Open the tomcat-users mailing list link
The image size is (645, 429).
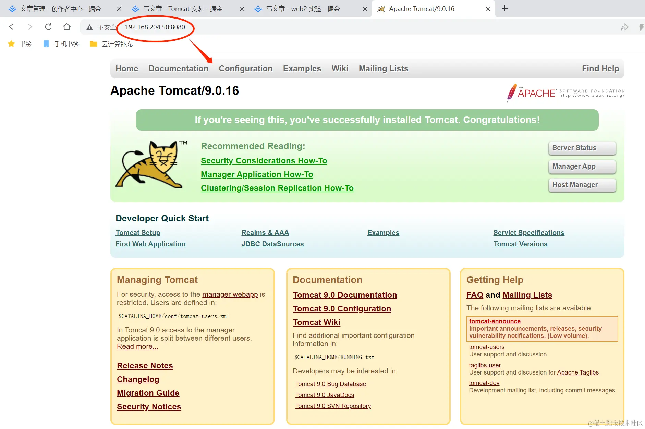(487, 347)
